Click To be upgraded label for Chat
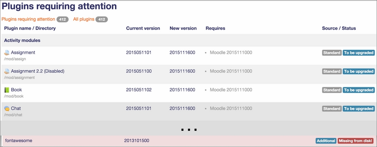Viewport: 377px width, 147px height. (x=359, y=109)
